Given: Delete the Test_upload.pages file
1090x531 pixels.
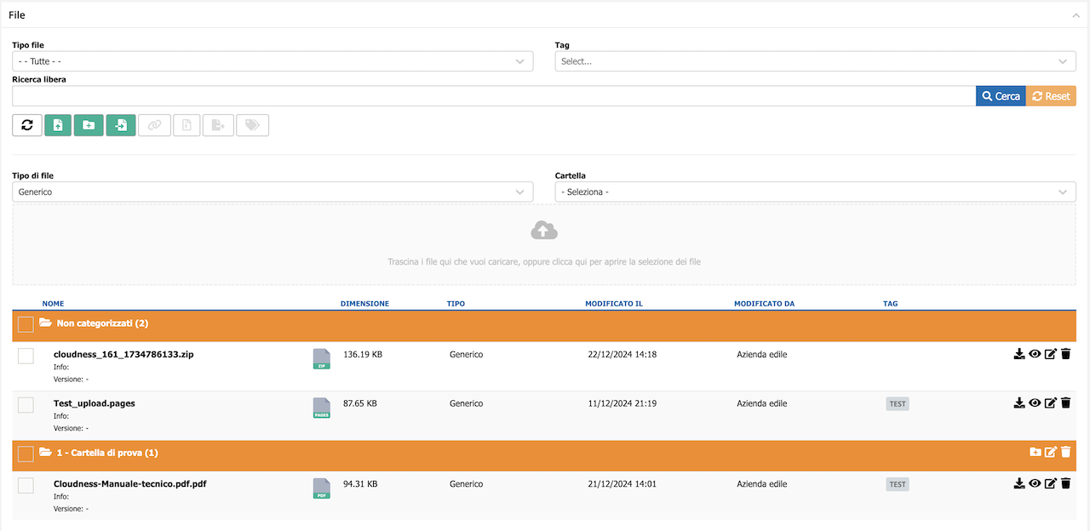Looking at the screenshot, I should coord(1065,403).
